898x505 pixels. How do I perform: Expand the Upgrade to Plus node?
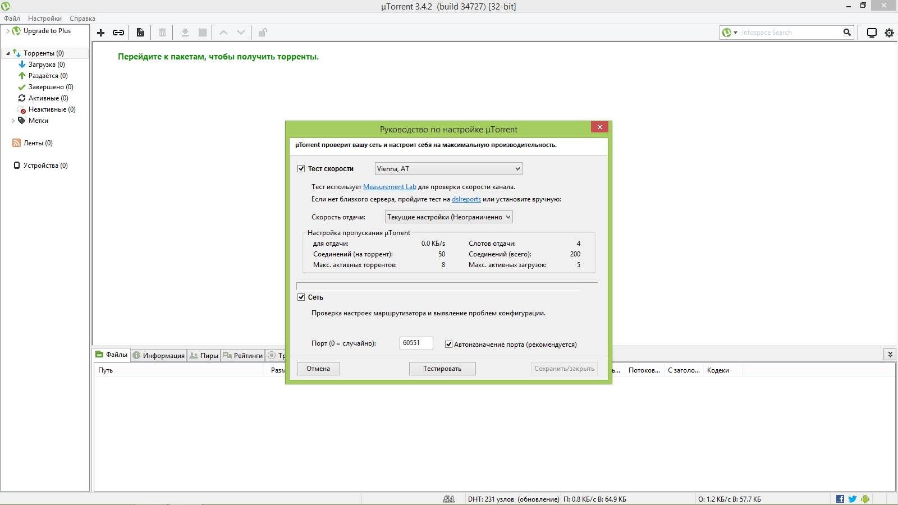[x=8, y=31]
